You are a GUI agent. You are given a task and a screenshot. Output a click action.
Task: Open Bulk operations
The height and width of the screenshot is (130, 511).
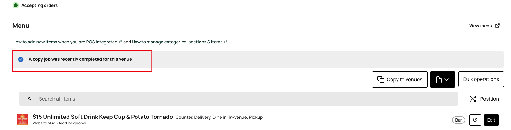(x=481, y=79)
